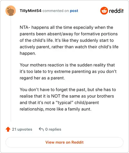Click the quoted word "typical"
129x153 pixels.
pyautogui.click(x=64, y=103)
